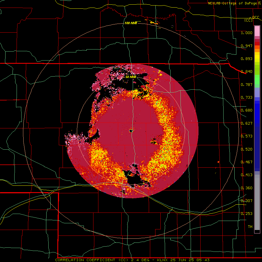Image resolution: width=262 pixels, height=262 pixels.
Task: Click the 0.787 legend value
Action: pos(247,84)
